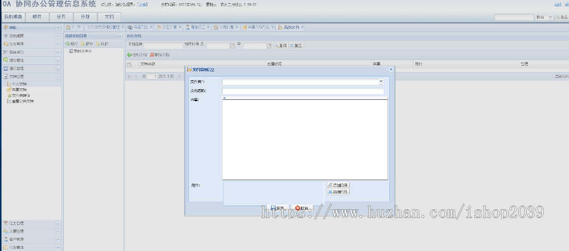Open 查看公共文档 in the sidebar tree
Viewport: 569px width, 251px height.
point(20,101)
